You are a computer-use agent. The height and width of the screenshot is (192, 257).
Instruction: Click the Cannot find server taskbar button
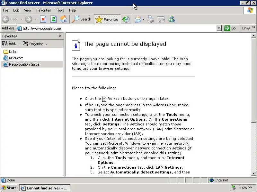[x=45, y=188]
